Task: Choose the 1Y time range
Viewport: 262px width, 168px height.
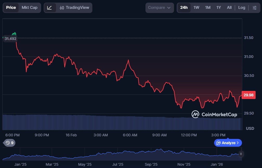Action: [219, 8]
